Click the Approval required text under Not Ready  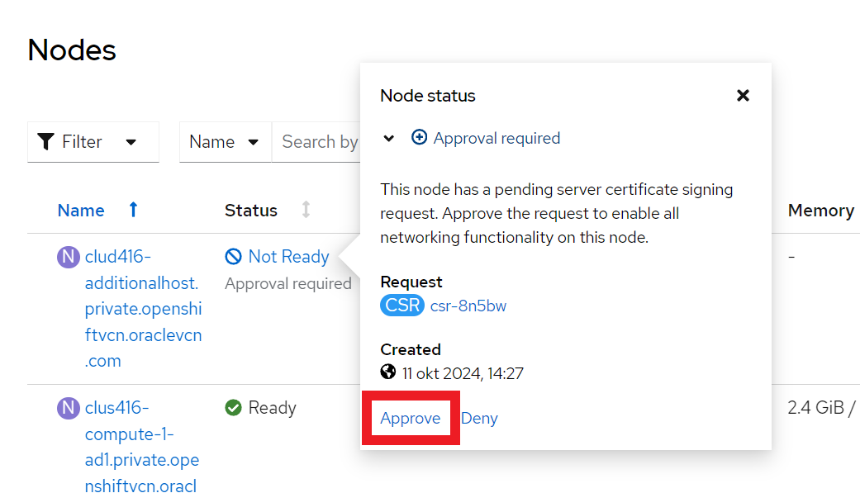pyautogui.click(x=288, y=283)
